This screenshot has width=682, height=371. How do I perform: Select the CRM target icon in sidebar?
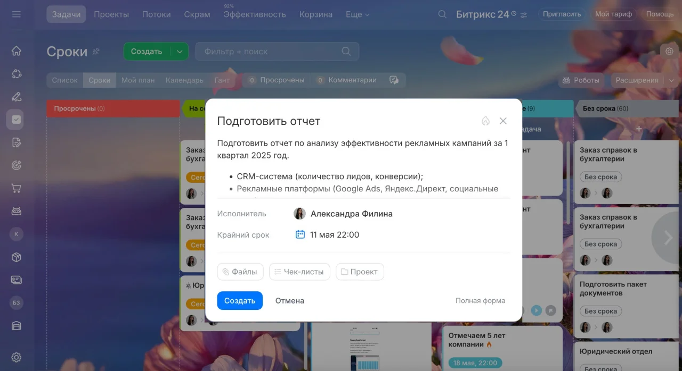[15, 165]
